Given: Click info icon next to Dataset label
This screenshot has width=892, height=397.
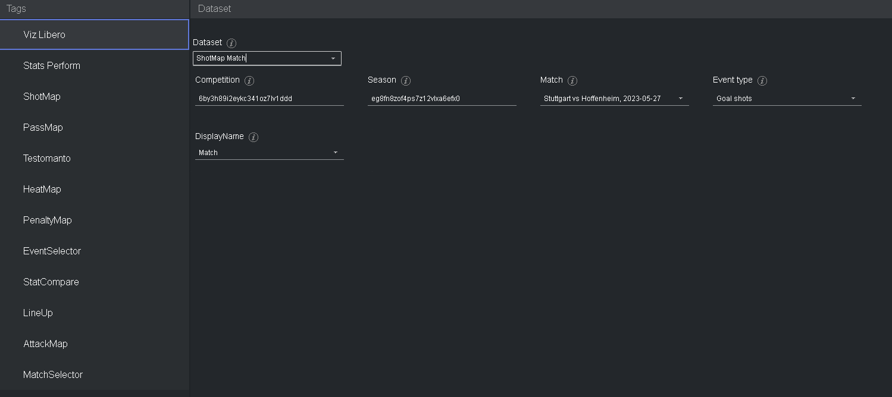Looking at the screenshot, I should click(232, 43).
